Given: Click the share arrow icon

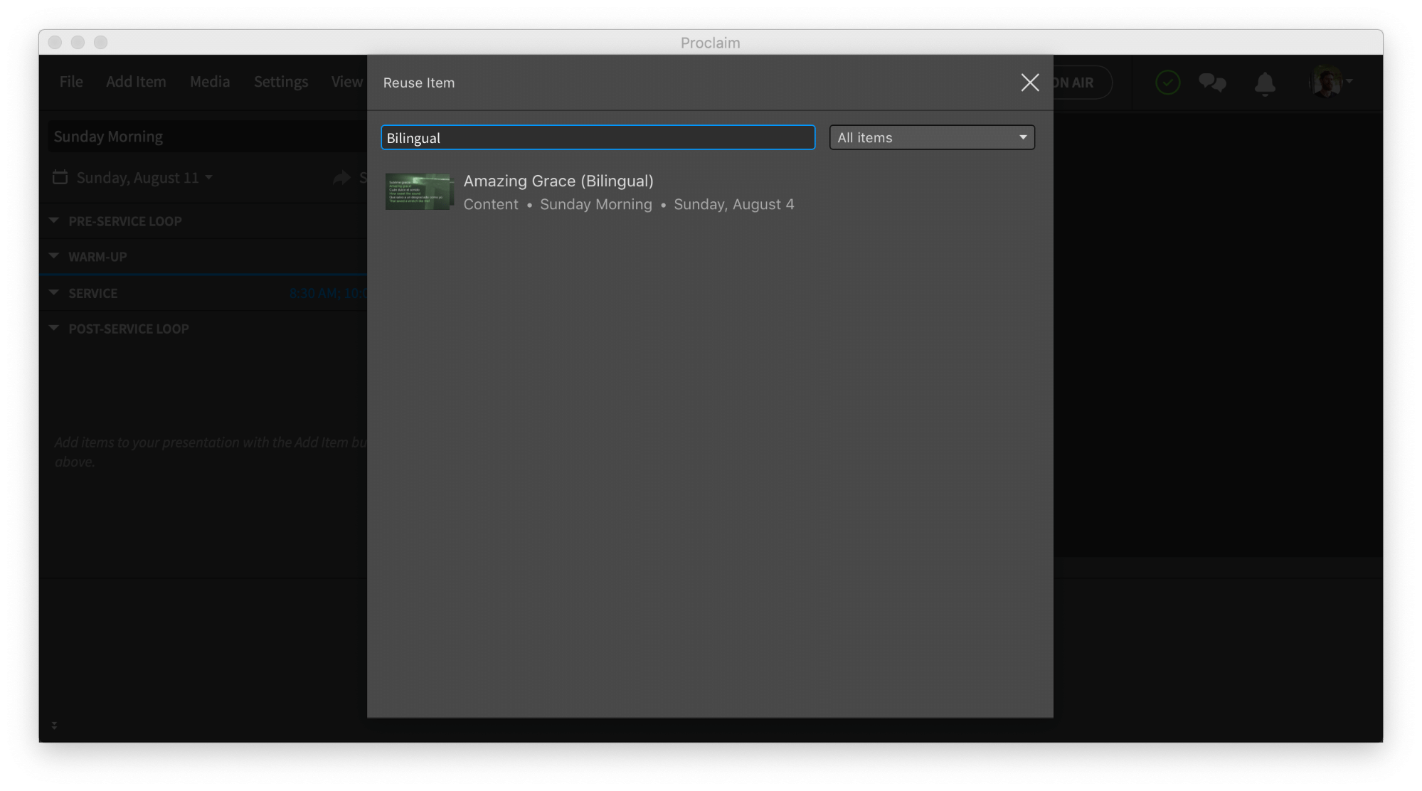Looking at the screenshot, I should click(341, 178).
